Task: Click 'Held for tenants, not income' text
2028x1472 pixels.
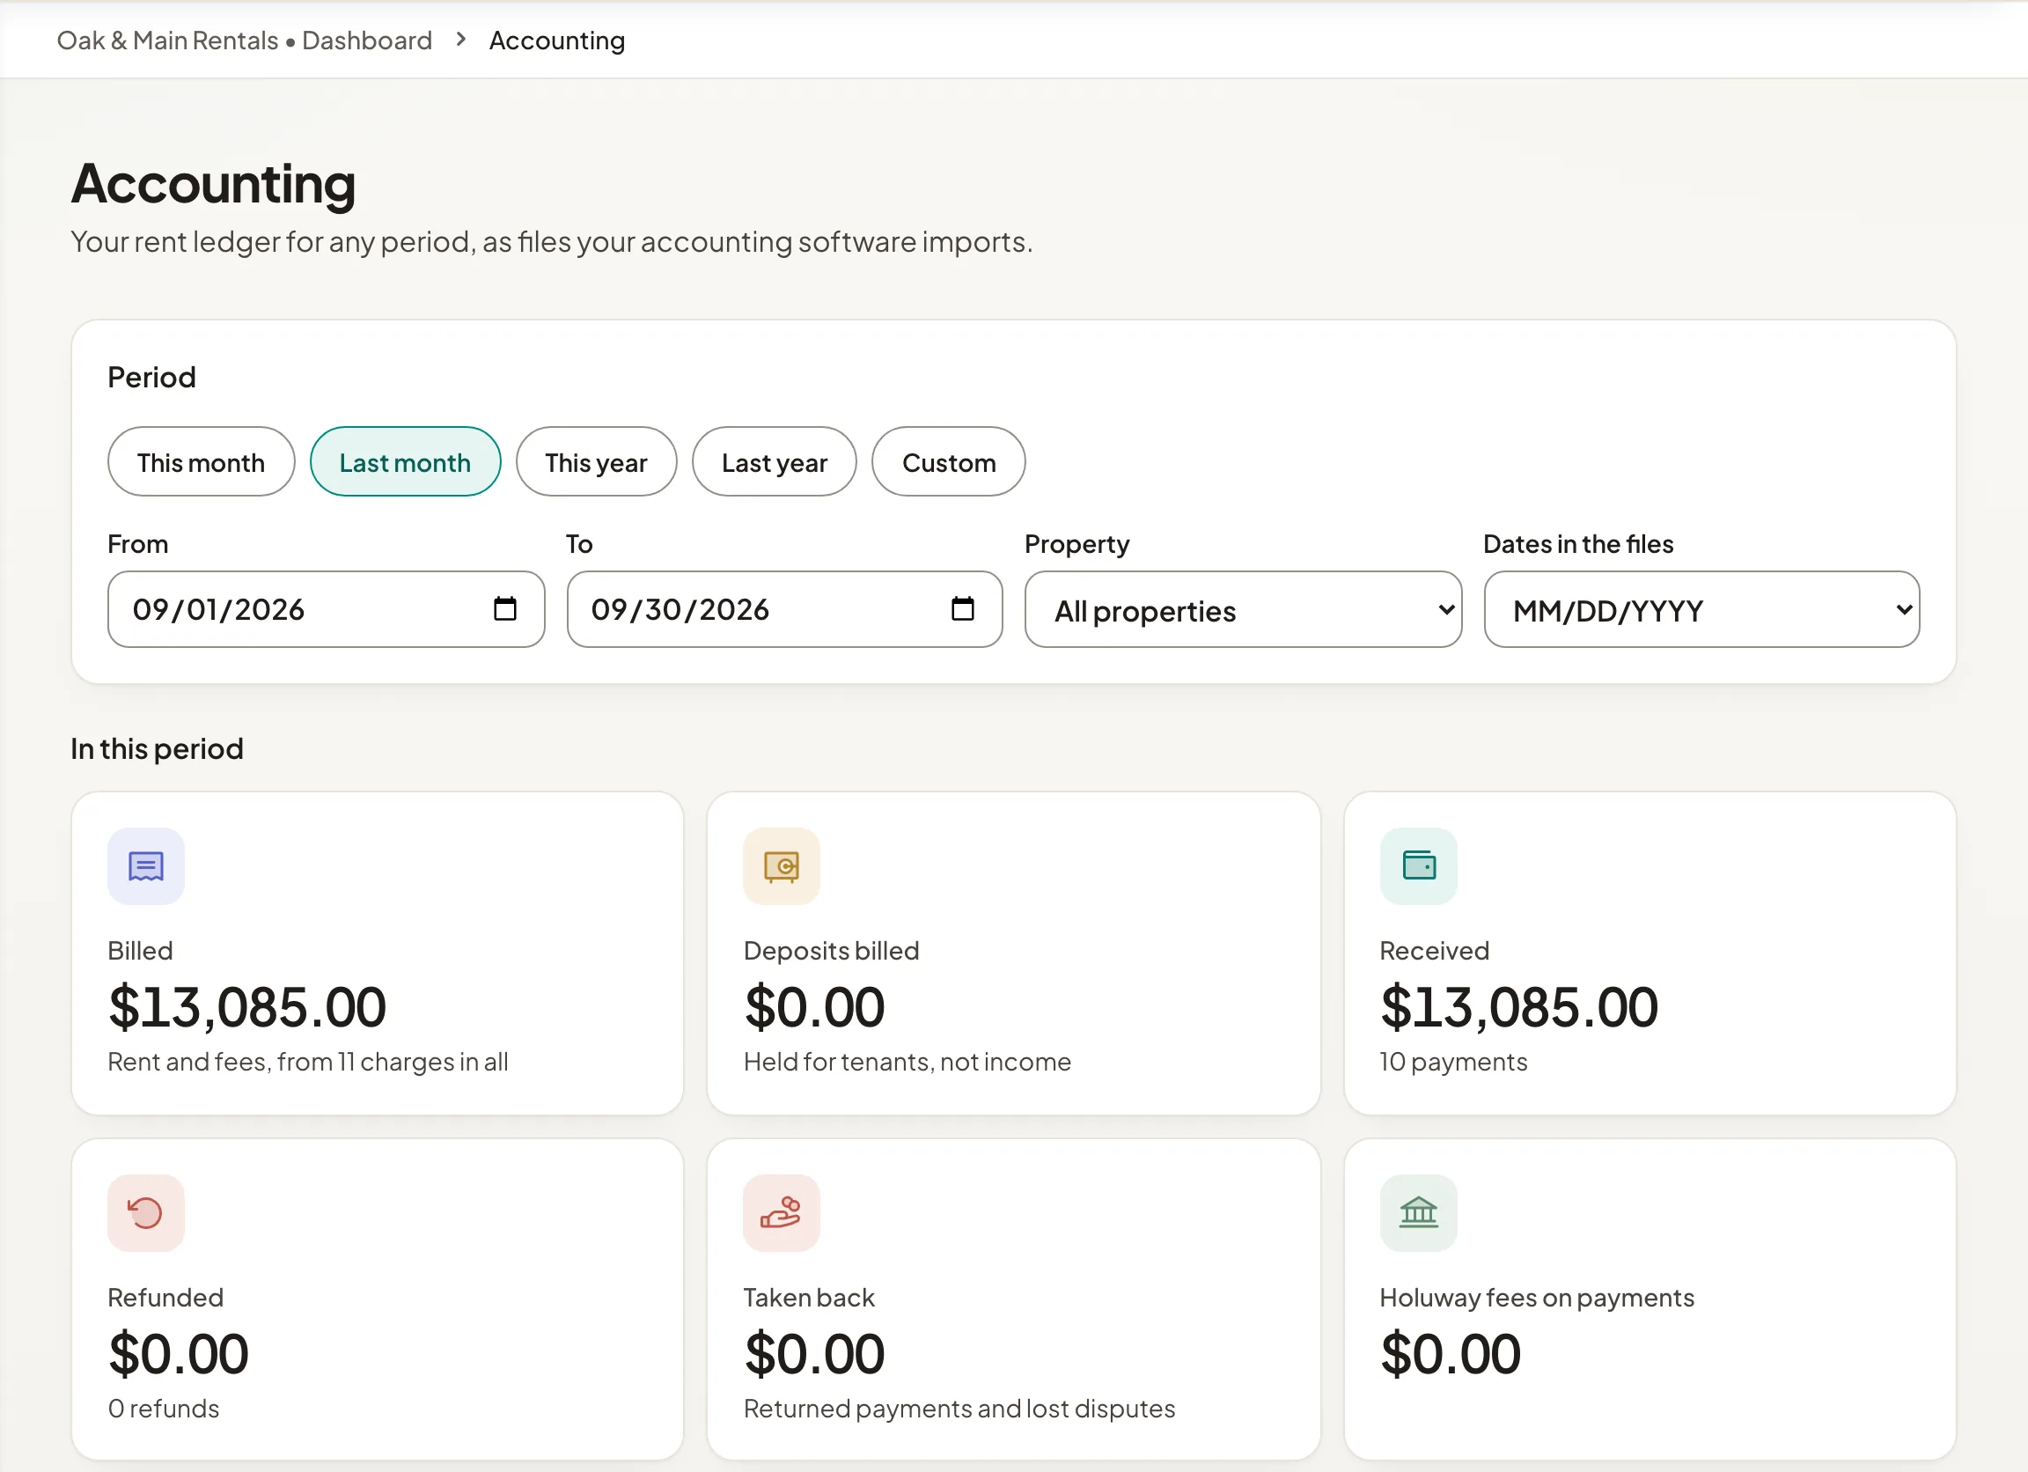Action: (907, 1062)
